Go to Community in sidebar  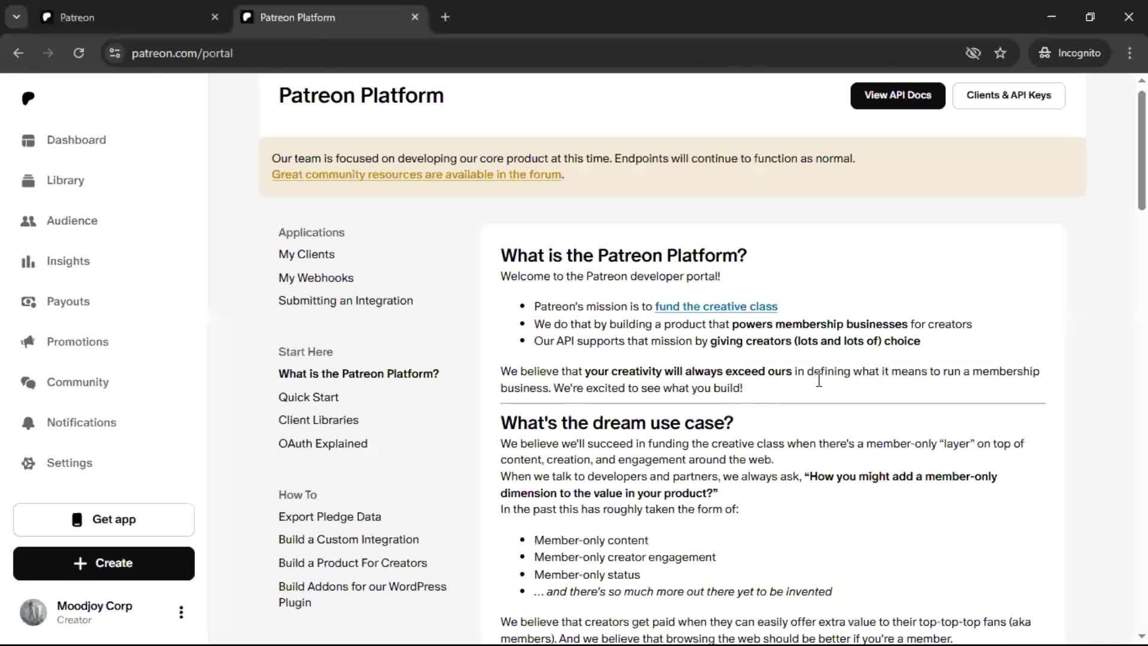click(78, 382)
